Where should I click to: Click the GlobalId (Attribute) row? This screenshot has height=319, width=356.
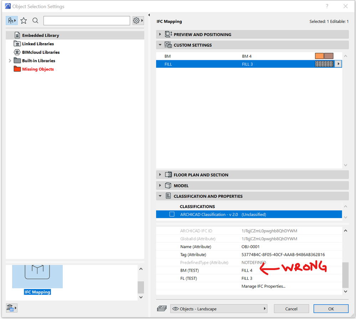point(249,239)
